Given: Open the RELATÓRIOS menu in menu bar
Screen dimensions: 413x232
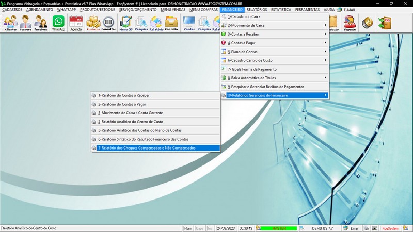Looking at the screenshot, I should pyautogui.click(x=257, y=10).
